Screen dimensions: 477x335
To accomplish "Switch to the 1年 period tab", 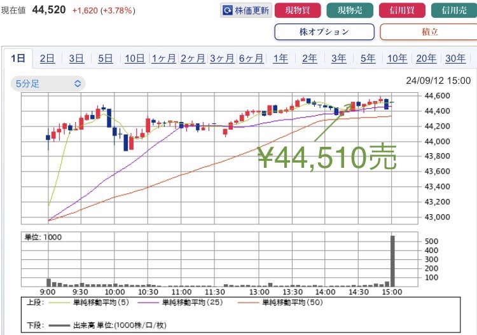I will [280, 58].
